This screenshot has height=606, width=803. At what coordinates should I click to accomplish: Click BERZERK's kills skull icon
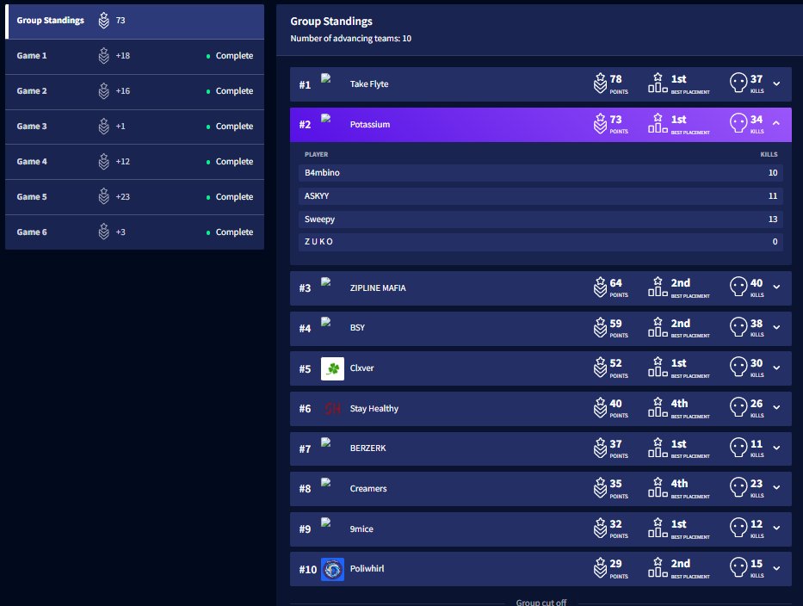[x=738, y=448]
